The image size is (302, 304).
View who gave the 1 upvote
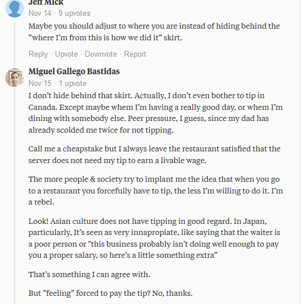tap(73, 84)
